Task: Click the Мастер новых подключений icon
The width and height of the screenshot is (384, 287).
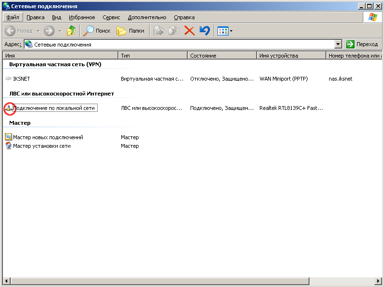Action: [8, 137]
